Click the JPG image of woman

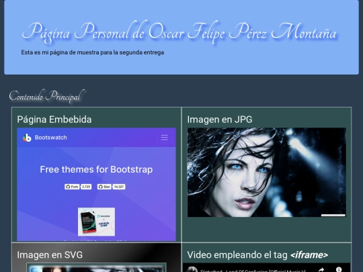tap(266, 173)
